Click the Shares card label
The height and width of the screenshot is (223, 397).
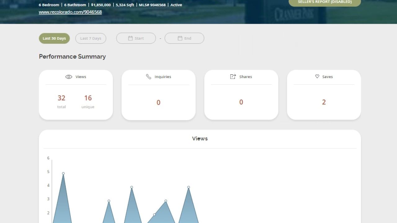click(246, 77)
